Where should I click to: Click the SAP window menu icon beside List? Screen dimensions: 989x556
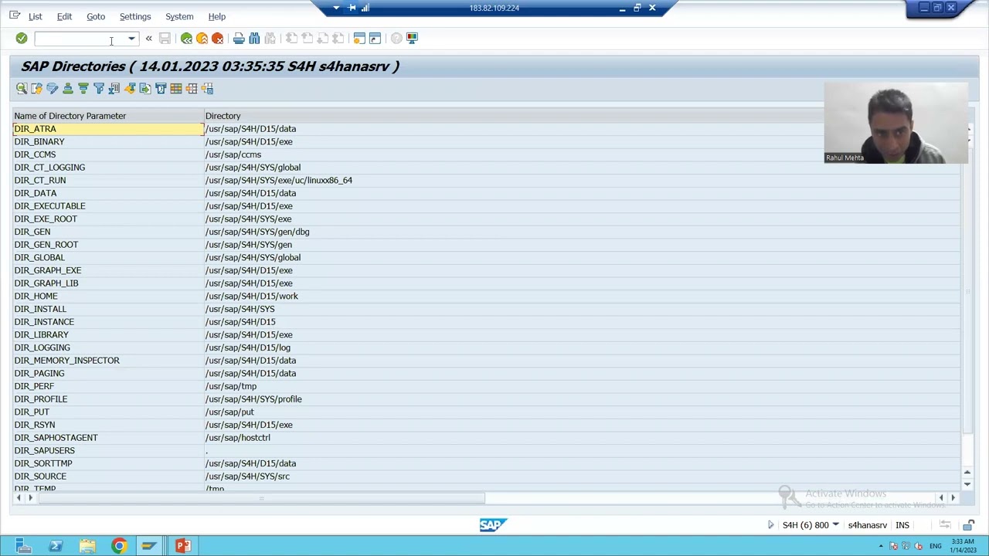(15, 15)
